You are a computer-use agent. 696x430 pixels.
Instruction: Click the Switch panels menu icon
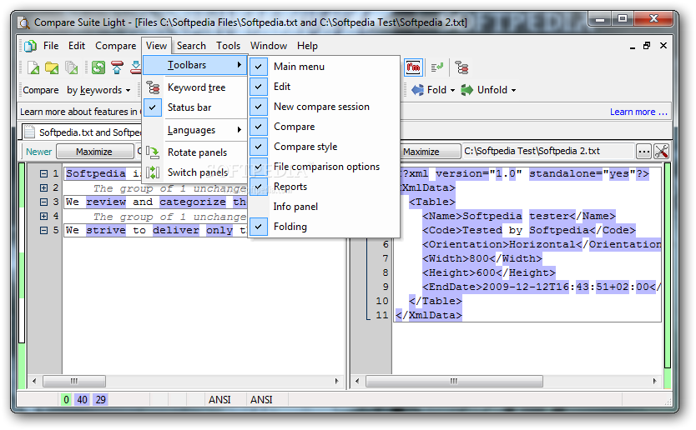(x=153, y=172)
